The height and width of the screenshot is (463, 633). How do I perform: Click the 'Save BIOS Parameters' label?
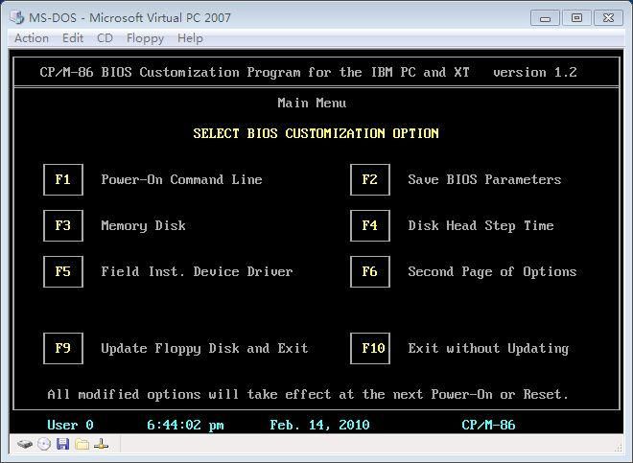point(484,179)
